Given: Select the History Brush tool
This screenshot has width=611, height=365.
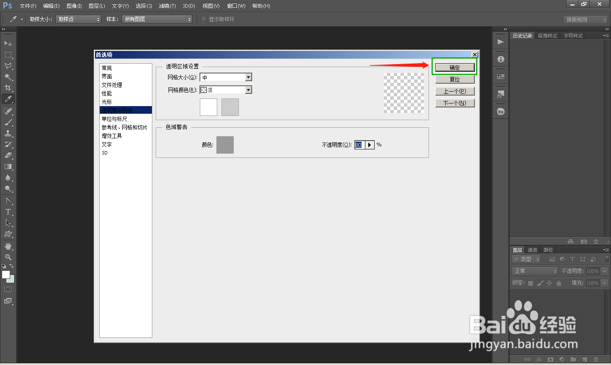Looking at the screenshot, I should [x=8, y=144].
